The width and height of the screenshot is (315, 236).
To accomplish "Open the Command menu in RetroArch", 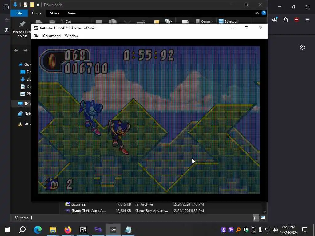I will click(x=52, y=36).
